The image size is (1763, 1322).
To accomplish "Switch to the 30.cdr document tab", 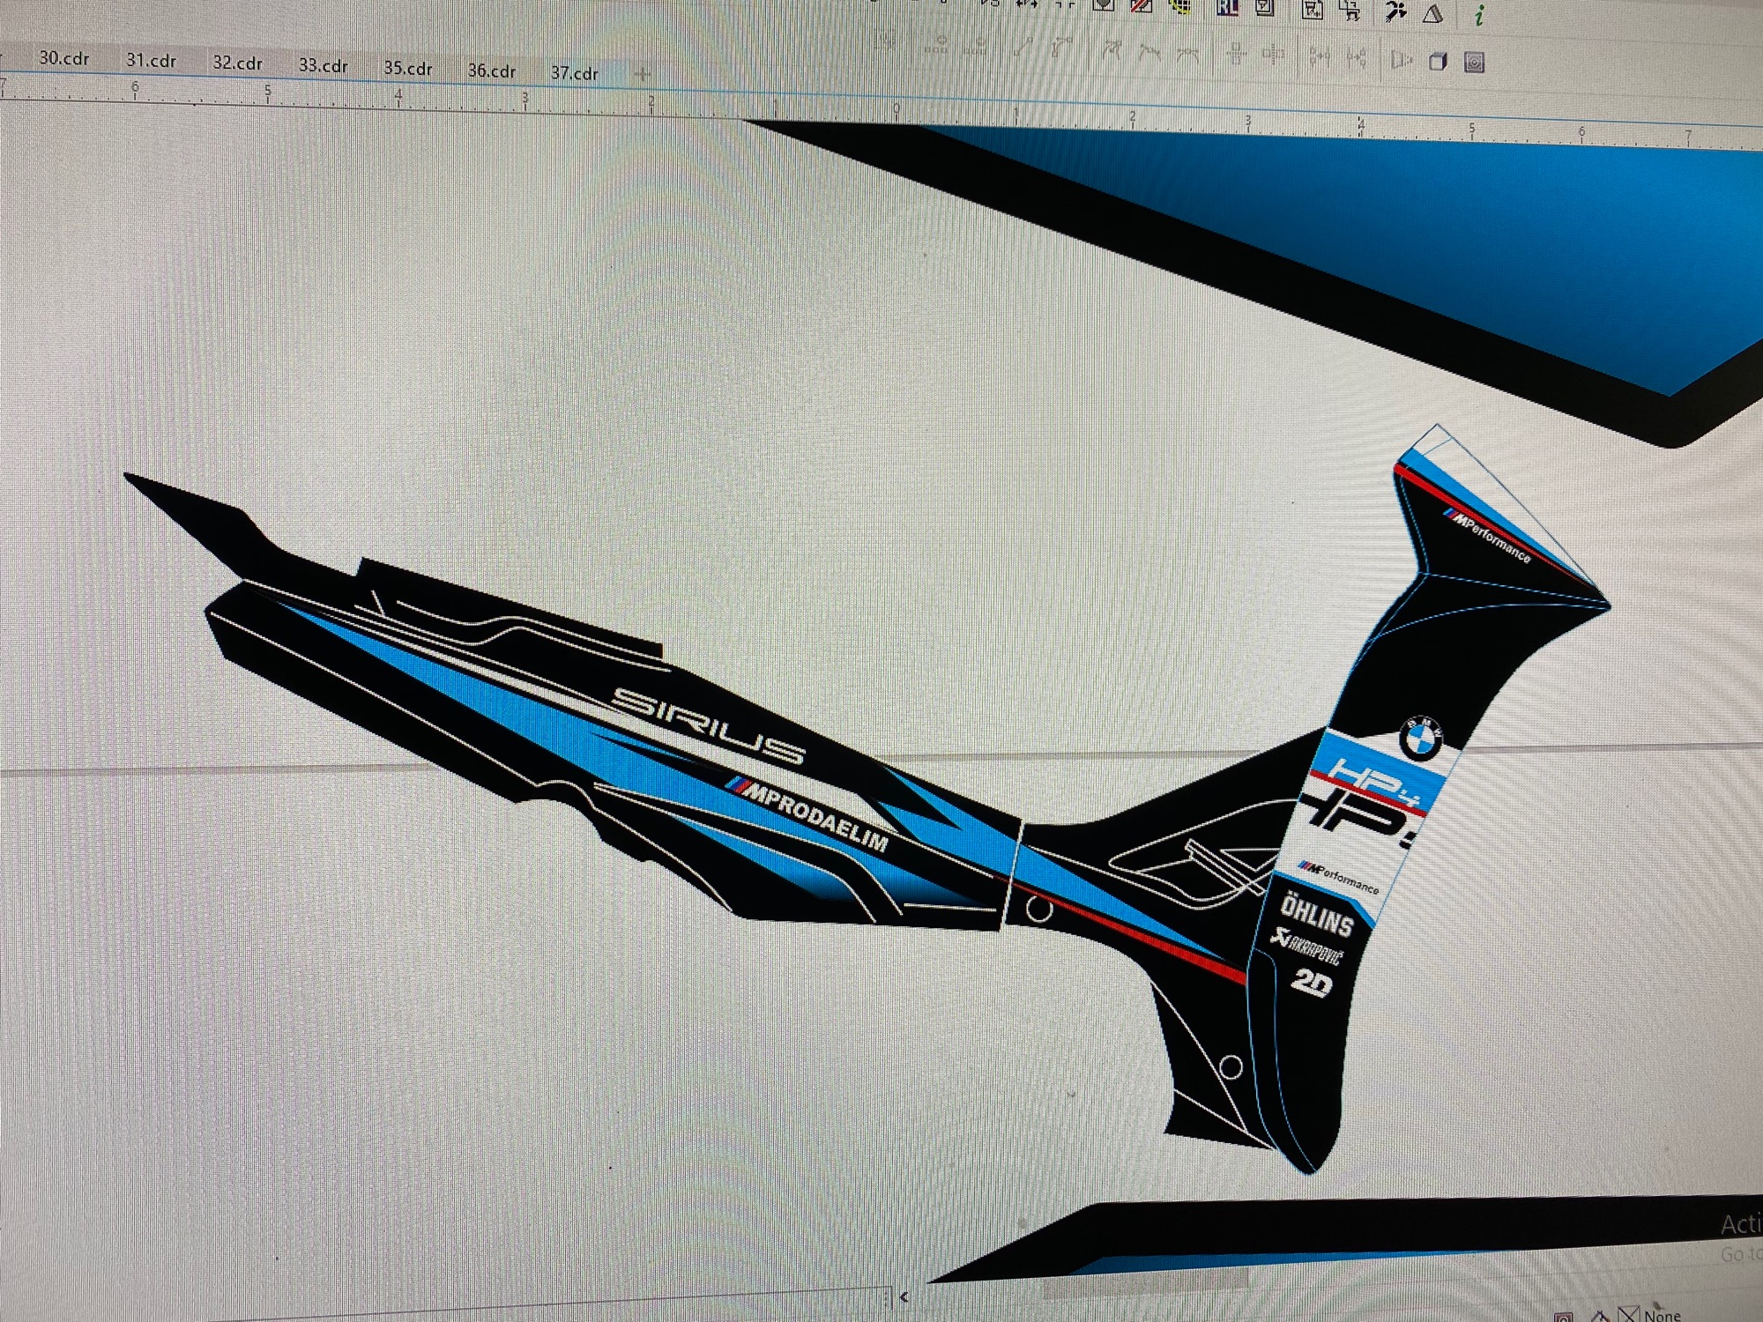I will 64,58.
